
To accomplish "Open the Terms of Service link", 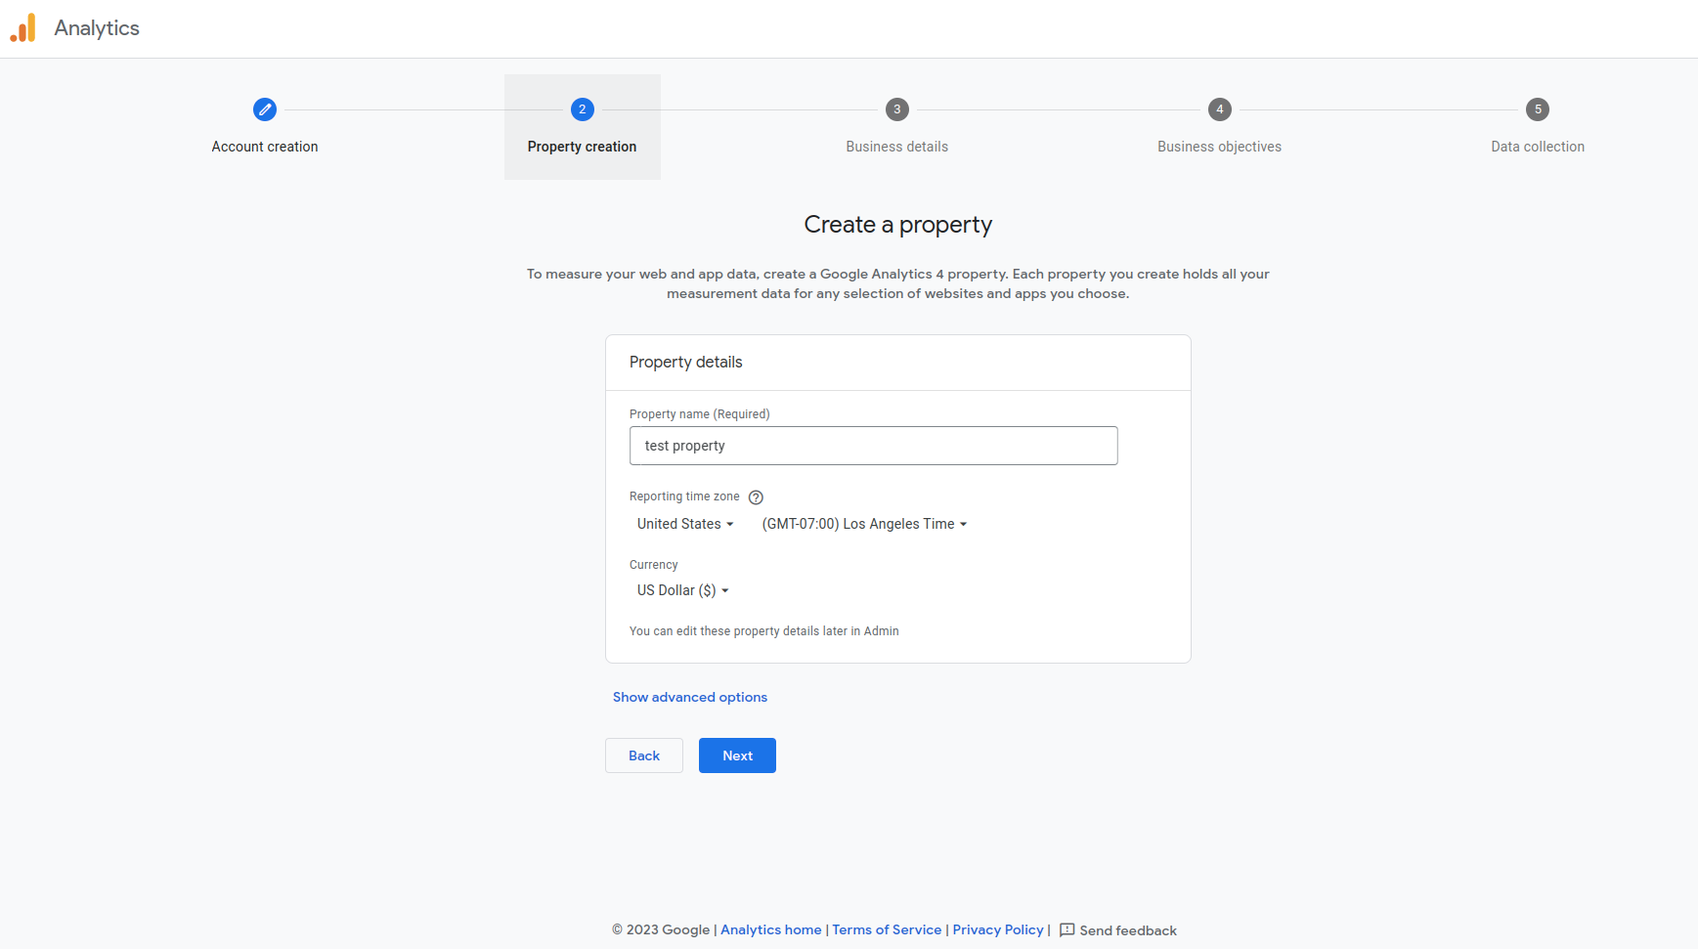I will click(887, 930).
